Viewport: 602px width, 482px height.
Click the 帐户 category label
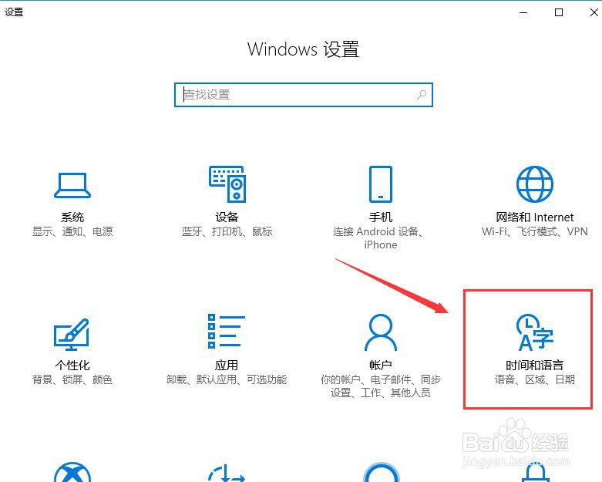[381, 366]
